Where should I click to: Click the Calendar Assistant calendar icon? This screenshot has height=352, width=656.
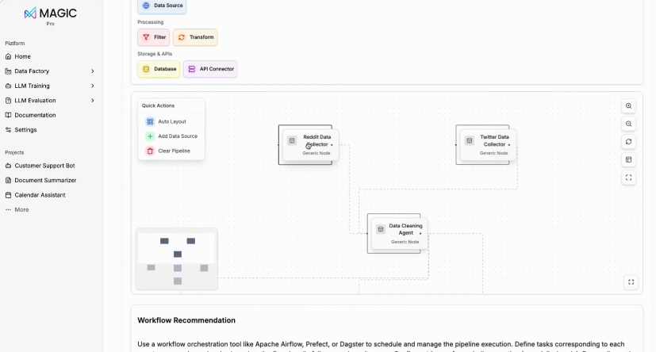coord(9,195)
